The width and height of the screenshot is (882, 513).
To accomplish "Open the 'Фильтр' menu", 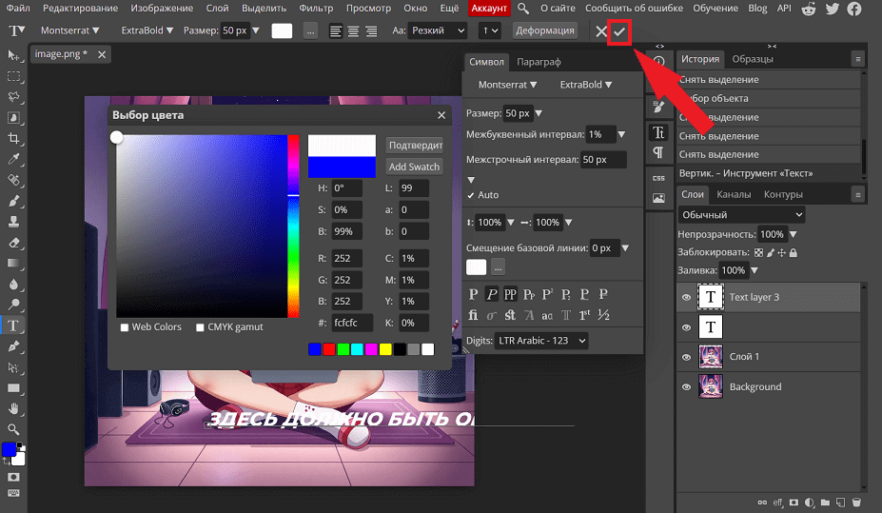I will click(316, 9).
